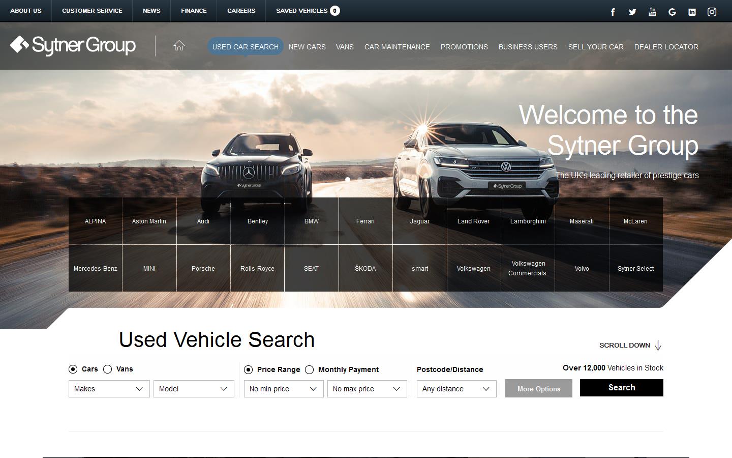Open More Options for vehicle search
This screenshot has height=458, width=732.
coord(538,388)
